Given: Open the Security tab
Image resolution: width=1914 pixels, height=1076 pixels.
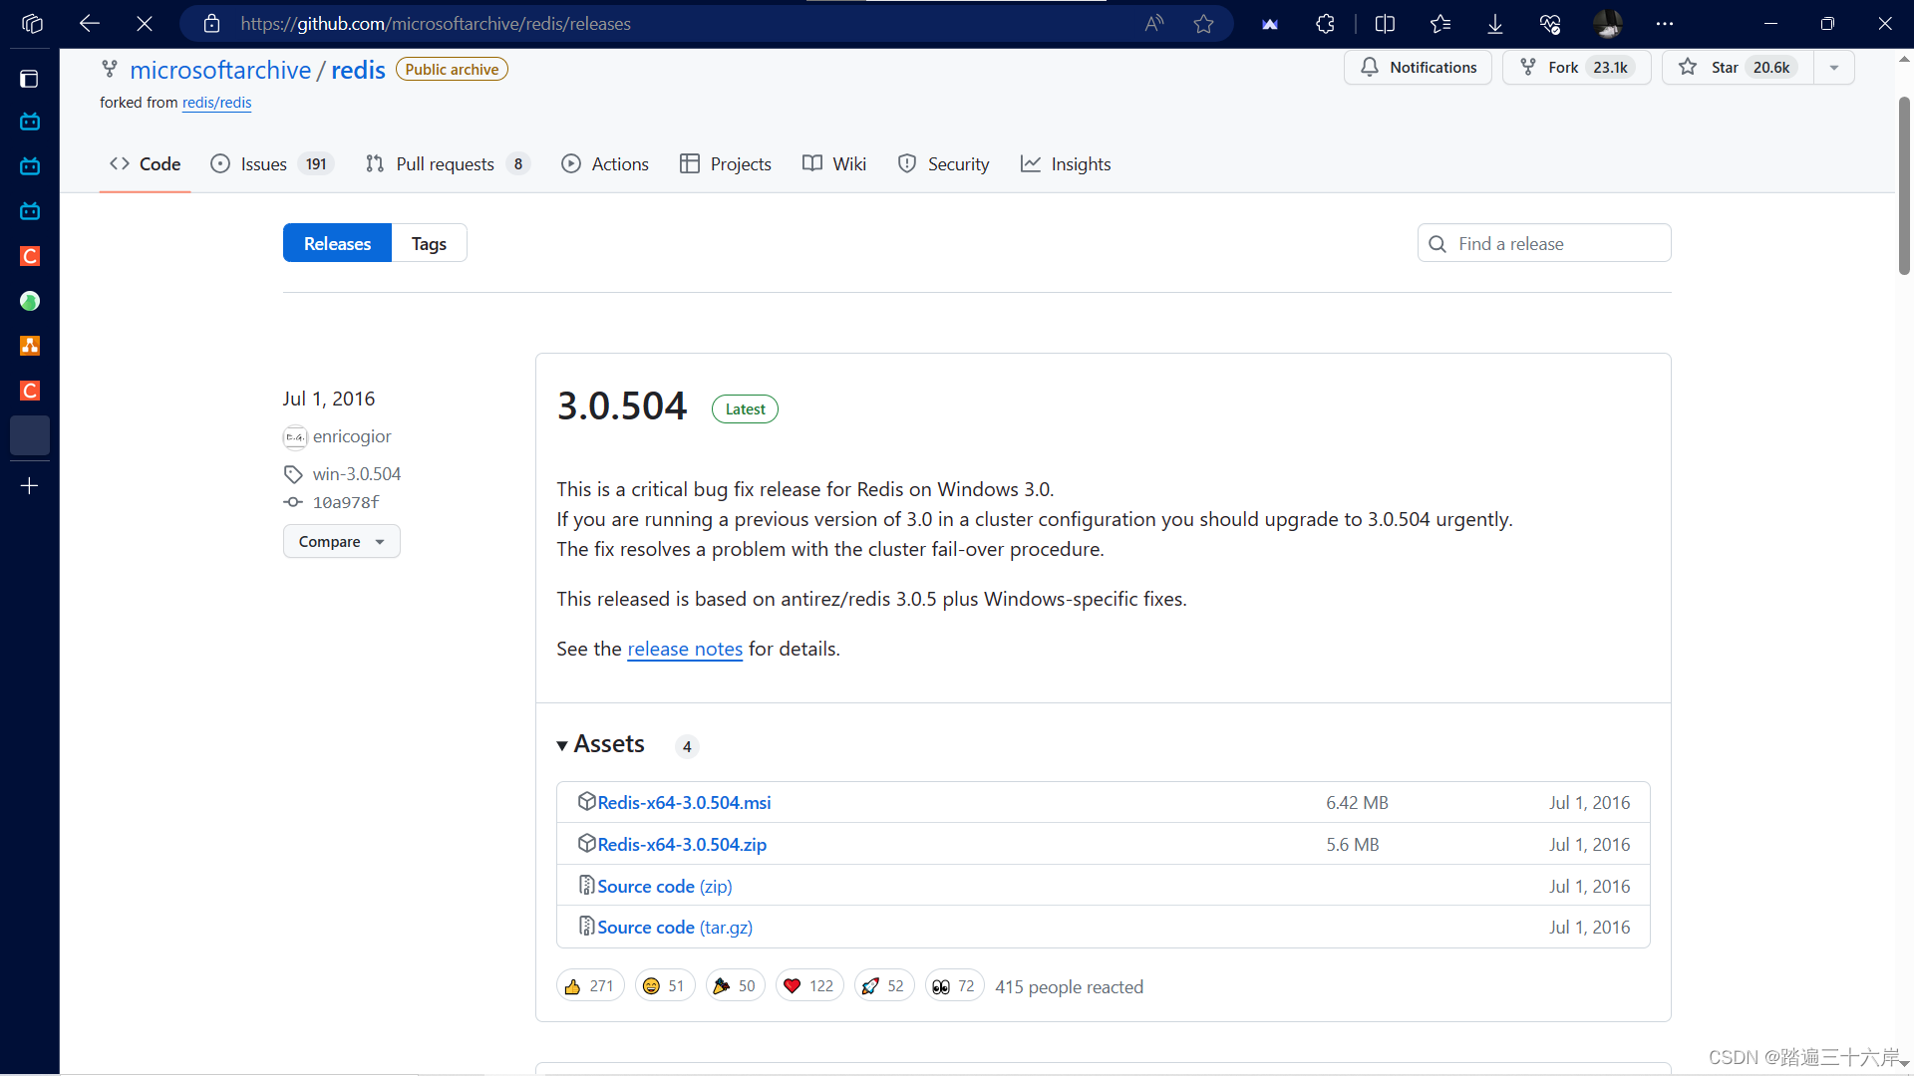Looking at the screenshot, I should point(944,163).
